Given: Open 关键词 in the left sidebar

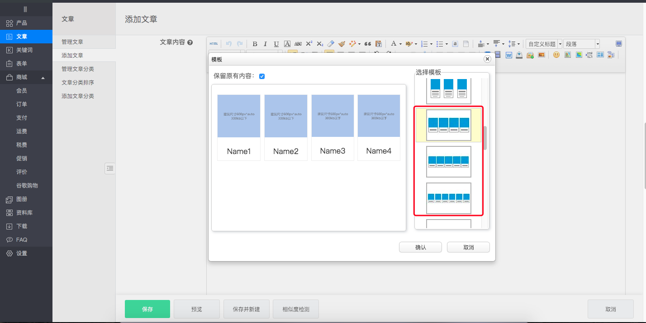Looking at the screenshot, I should [24, 50].
